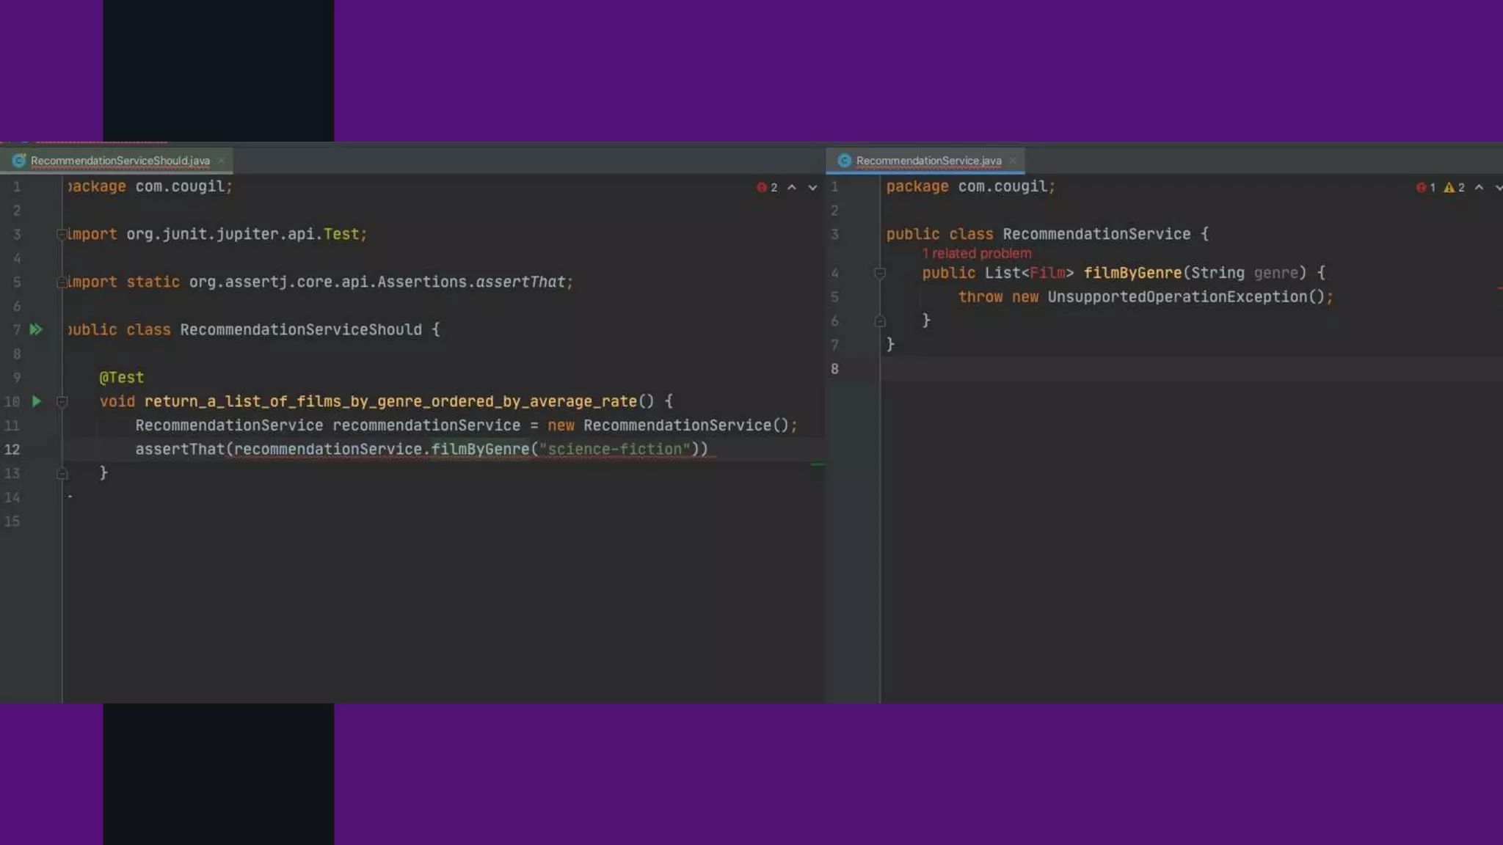Collapse the test method body at line 10

click(62, 402)
